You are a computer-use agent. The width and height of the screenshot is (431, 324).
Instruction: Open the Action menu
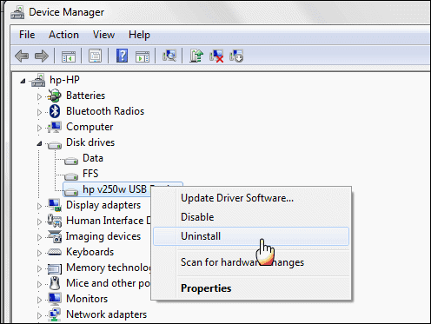pyautogui.click(x=63, y=35)
